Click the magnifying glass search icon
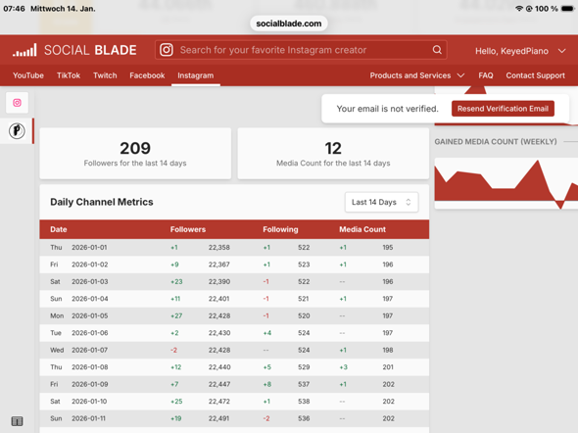 [x=437, y=50]
